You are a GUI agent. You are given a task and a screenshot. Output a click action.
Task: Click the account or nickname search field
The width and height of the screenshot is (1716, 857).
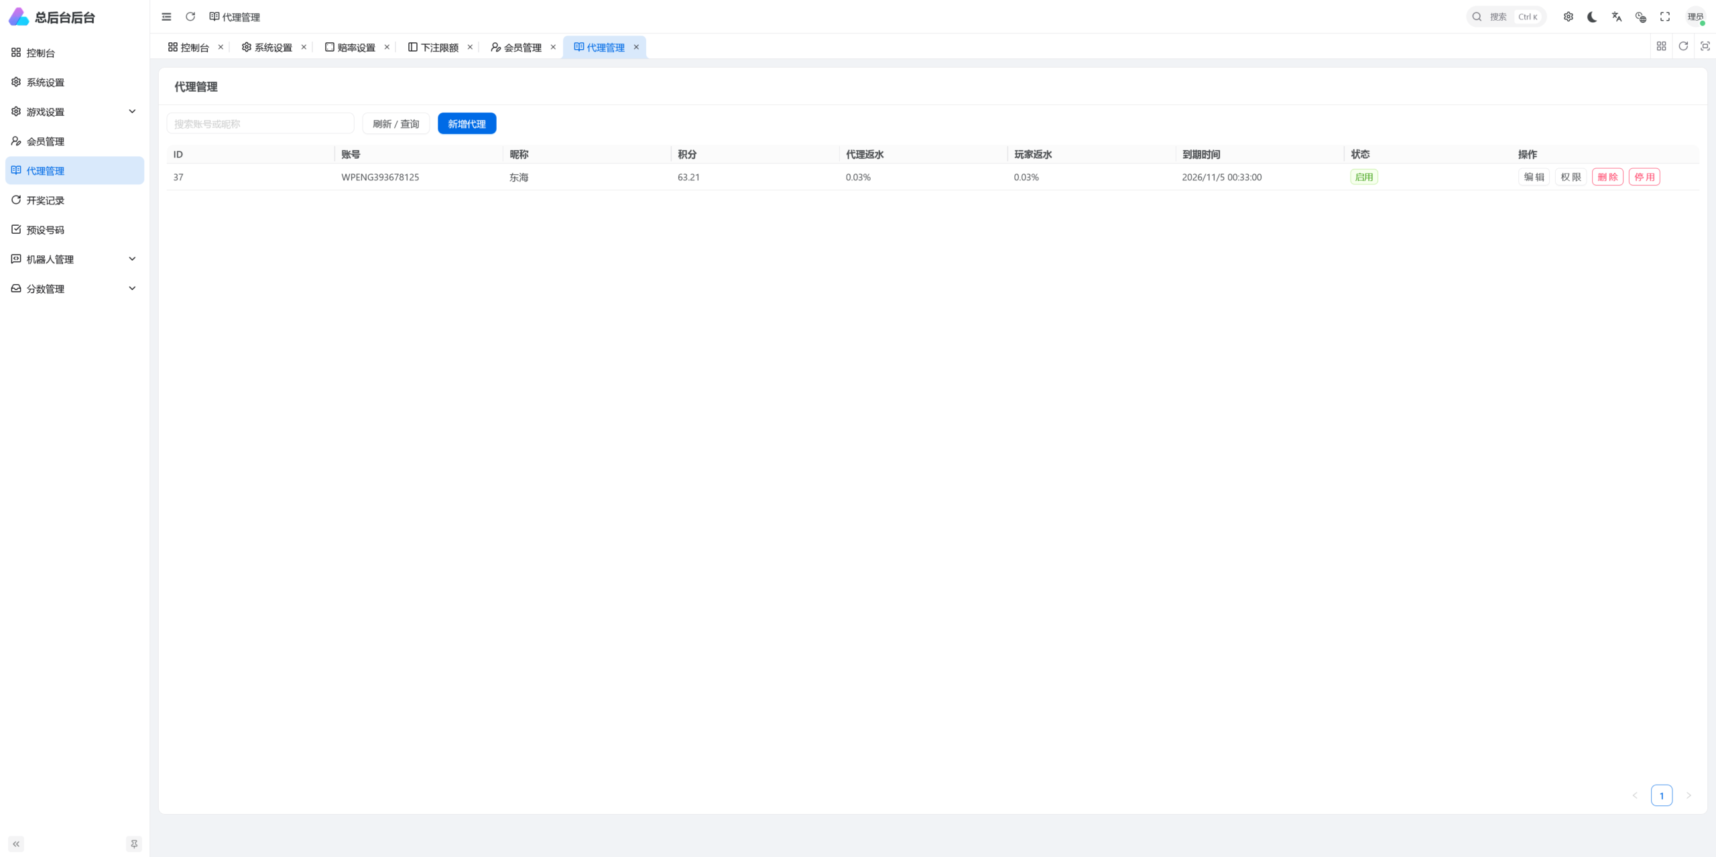click(x=260, y=124)
